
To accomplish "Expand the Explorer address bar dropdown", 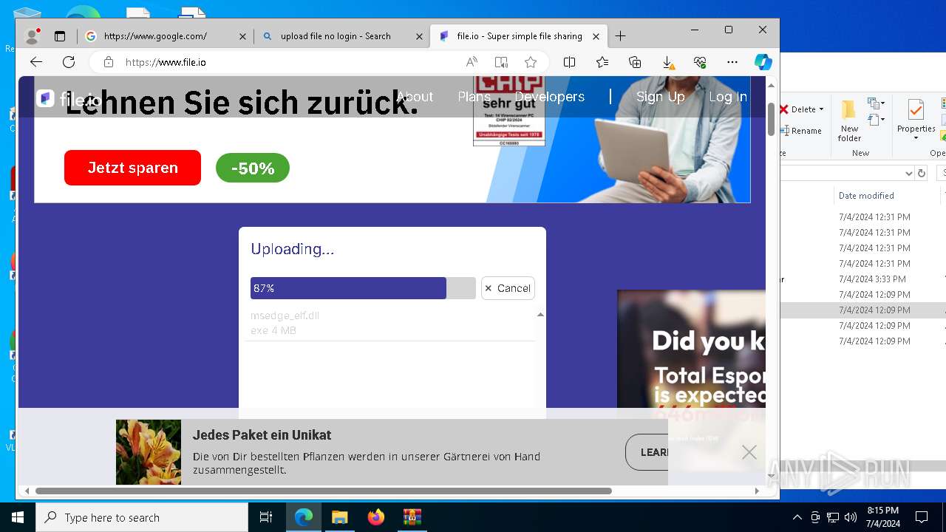I will 909,173.
